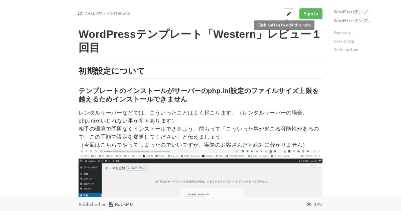Image resolution: width=401 pixels, height=211 pixels.
Task: Click the eye view count icon
Action: coord(309,204)
